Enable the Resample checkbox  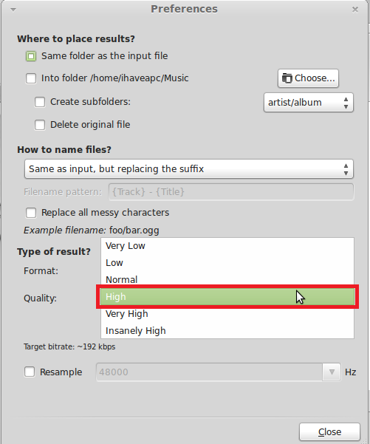pyautogui.click(x=30, y=372)
